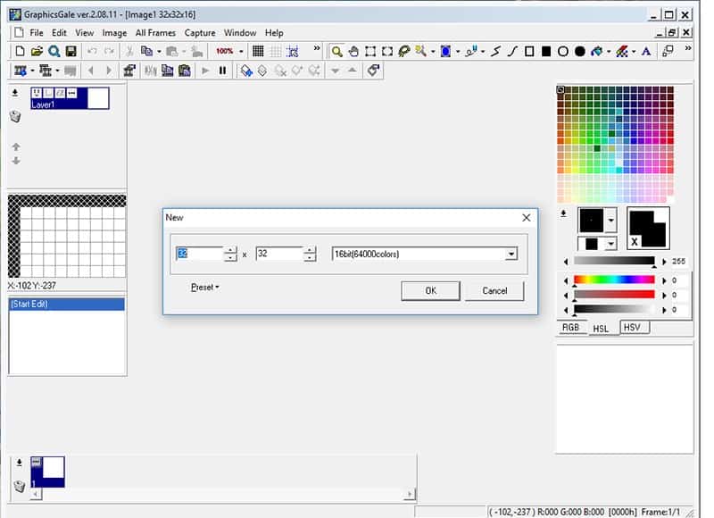Select the filled ellipse tool
This screenshot has height=518, width=714.
point(579,52)
